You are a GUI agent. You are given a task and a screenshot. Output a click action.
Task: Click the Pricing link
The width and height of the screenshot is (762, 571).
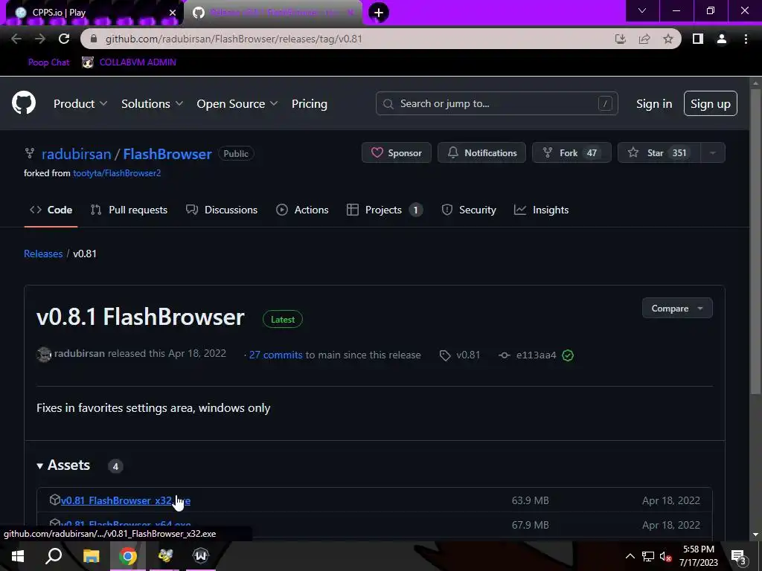(x=310, y=103)
